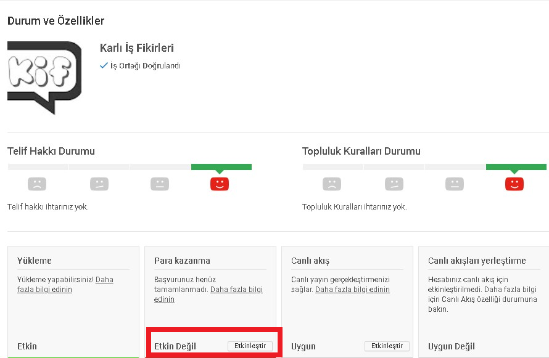
Task: Select the saddest gray face in Telif Hakkı Durumu
Action: click(37, 184)
